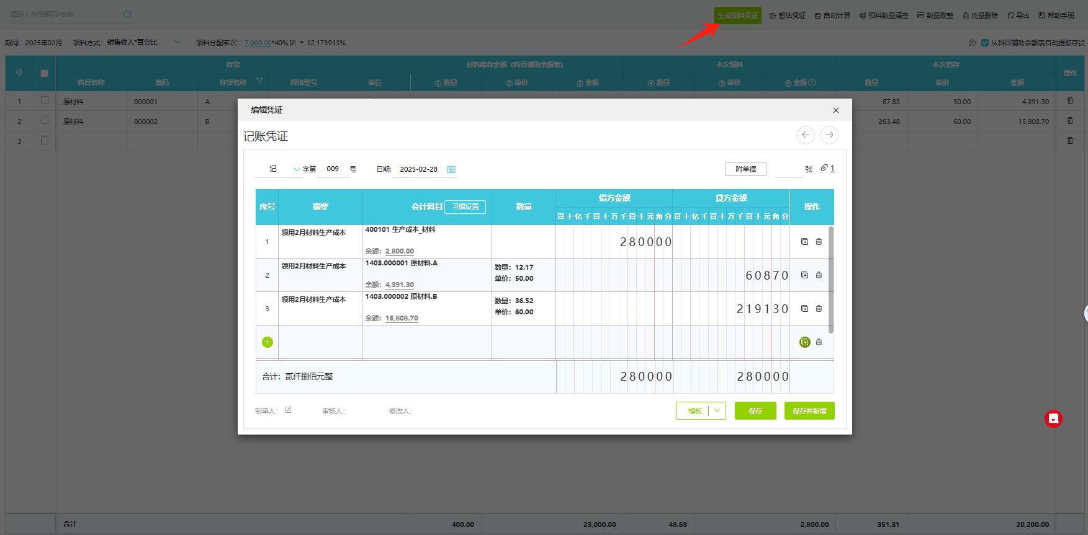Viewport: 1088px width, 535px height.
Task: Click 自动计算 in the top toolbar
Action: point(832,15)
